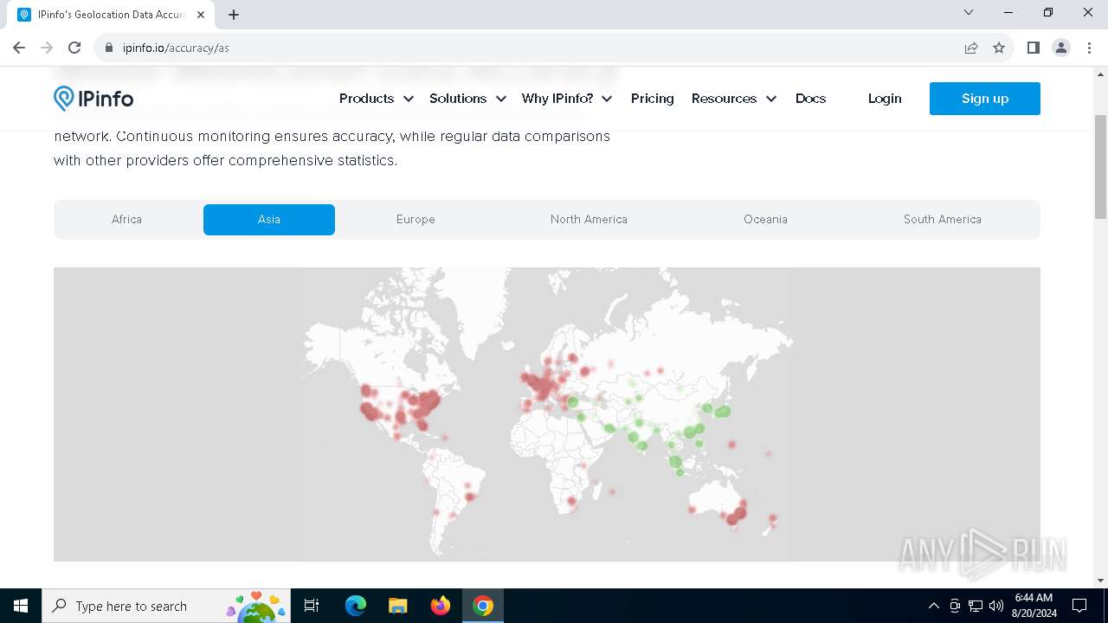Expand the Products menu

376,99
